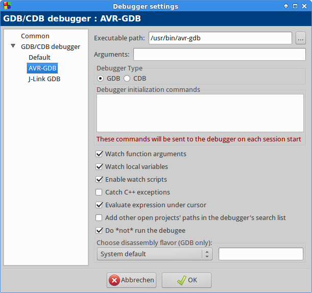Click the custom disassembly flavor text field
The width and height of the screenshot is (312, 293).
point(261,254)
